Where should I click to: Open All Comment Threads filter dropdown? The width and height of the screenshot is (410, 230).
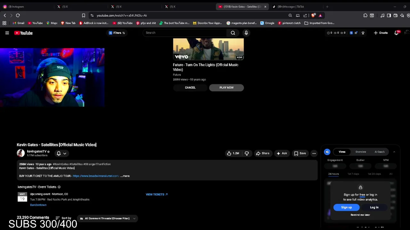pos(107,218)
